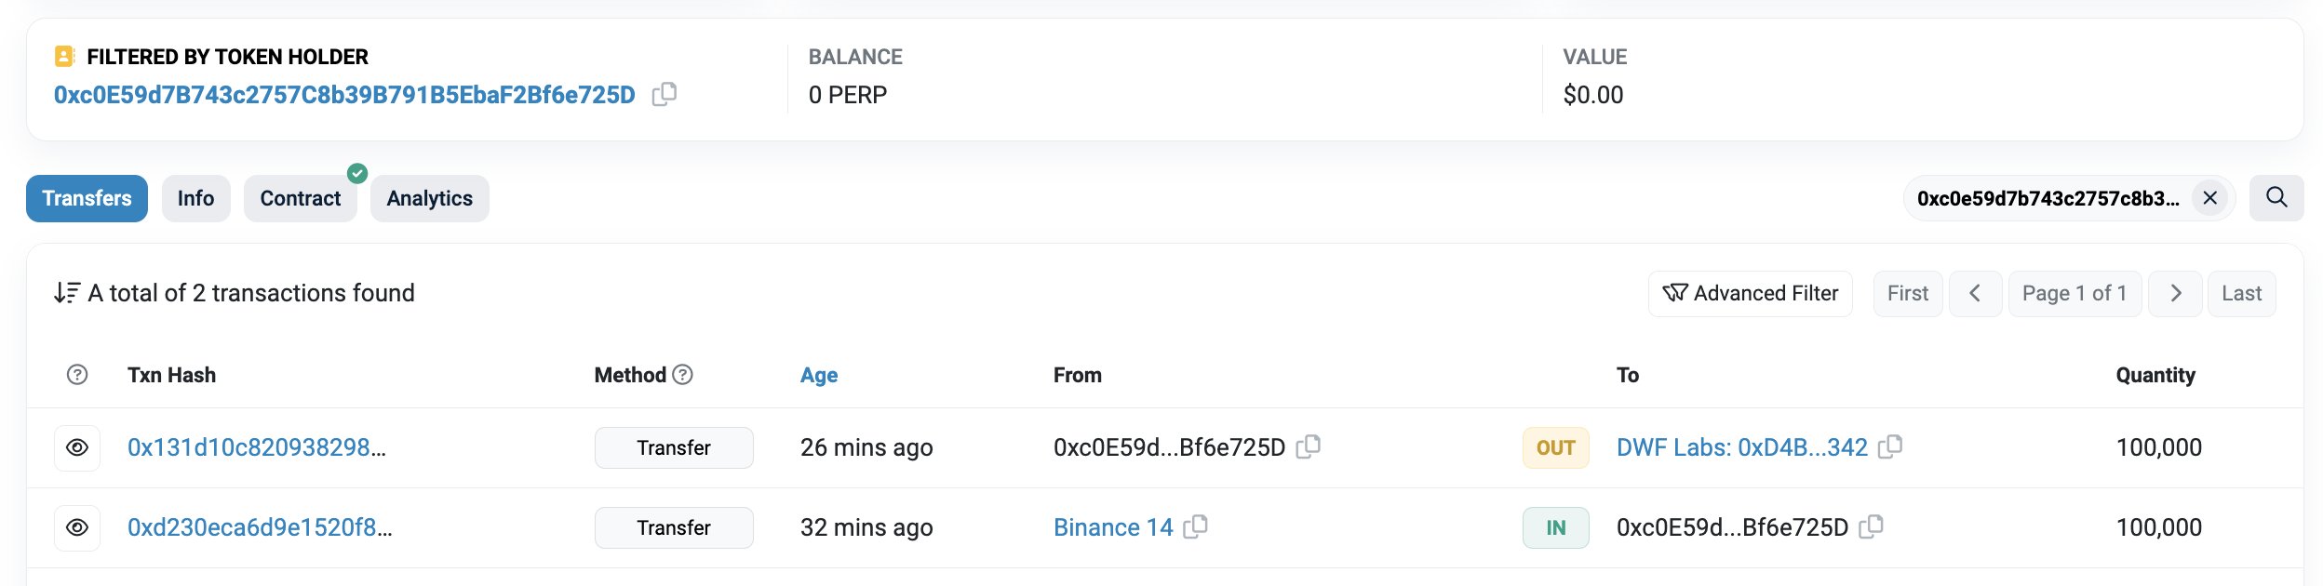Screen dimensions: 2323x586
Task: Copy the token holder address at top
Action: (x=664, y=94)
